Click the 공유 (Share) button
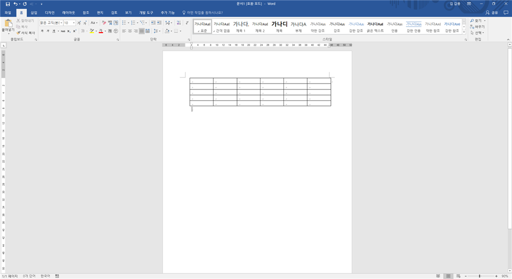The image size is (512, 279). (x=492, y=12)
